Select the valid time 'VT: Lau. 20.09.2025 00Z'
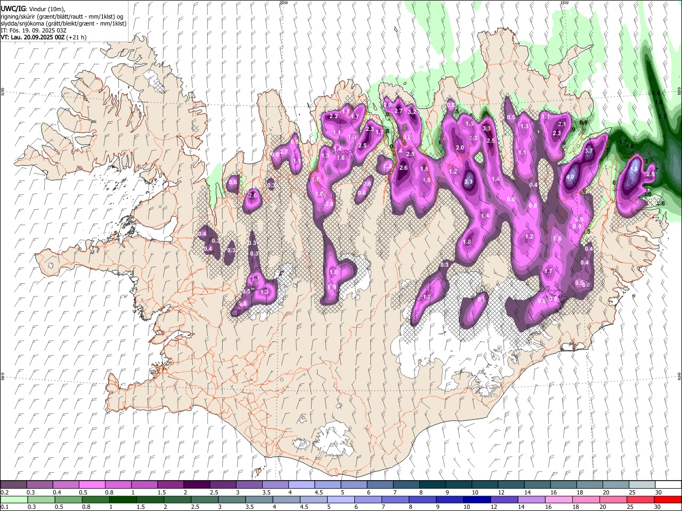 tap(33, 37)
